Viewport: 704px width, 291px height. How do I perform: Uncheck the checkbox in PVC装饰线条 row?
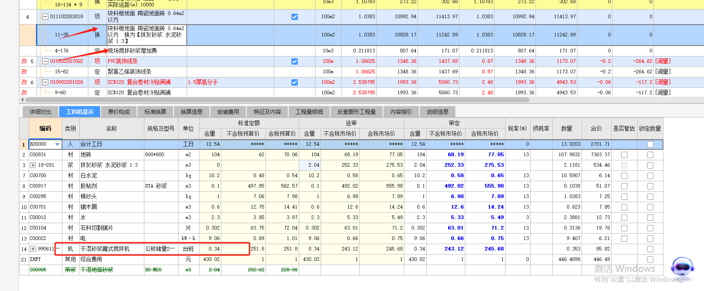click(294, 61)
